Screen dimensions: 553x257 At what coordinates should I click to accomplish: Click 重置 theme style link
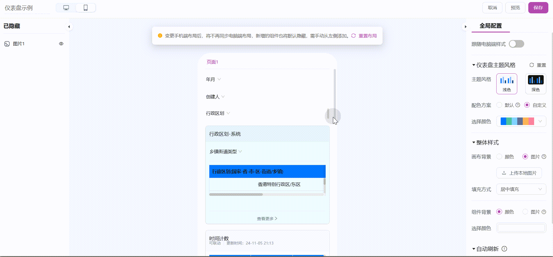coord(541,65)
